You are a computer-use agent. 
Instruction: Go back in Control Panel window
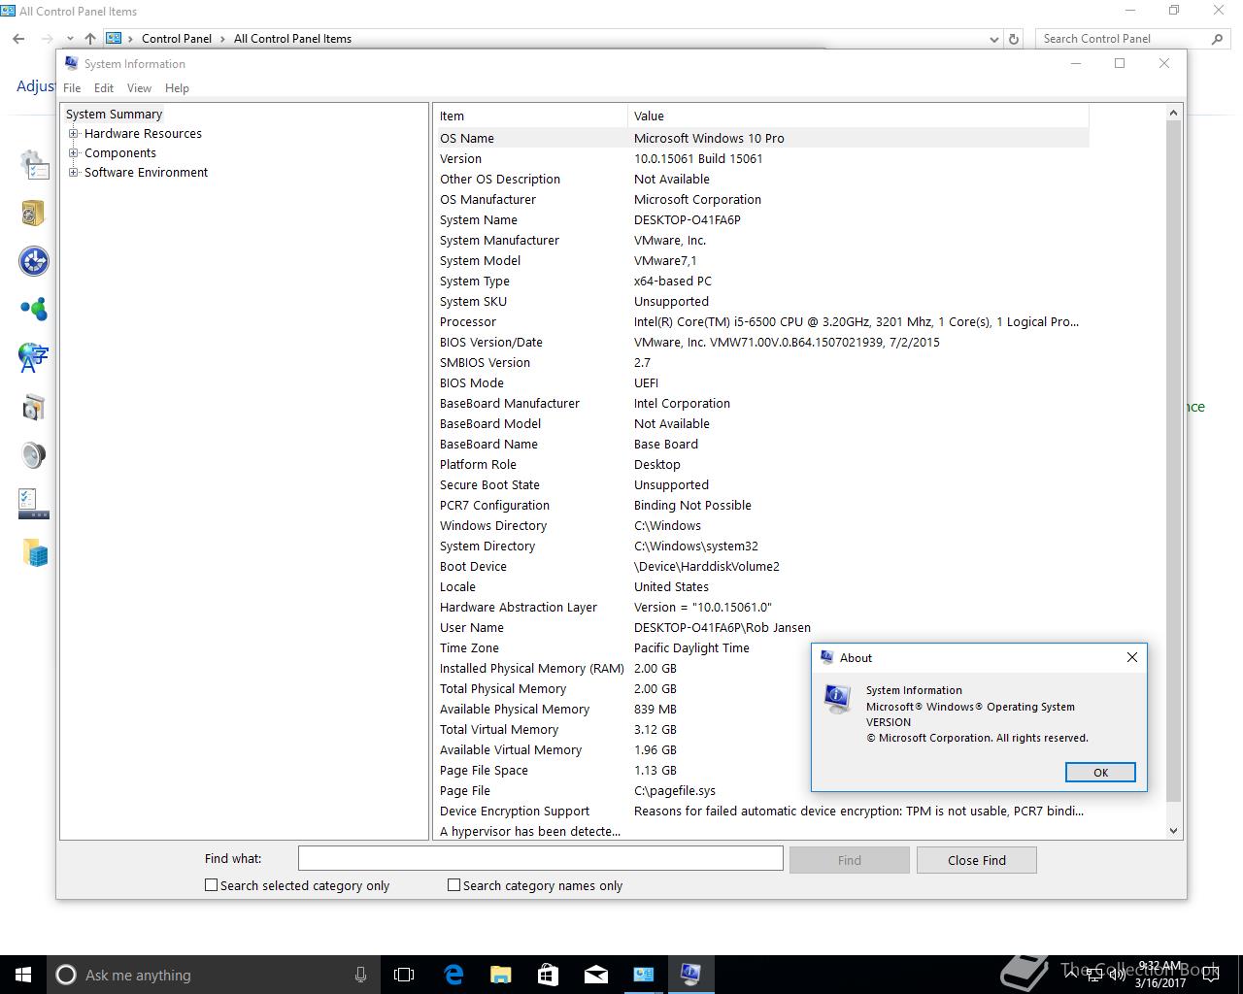tap(18, 39)
